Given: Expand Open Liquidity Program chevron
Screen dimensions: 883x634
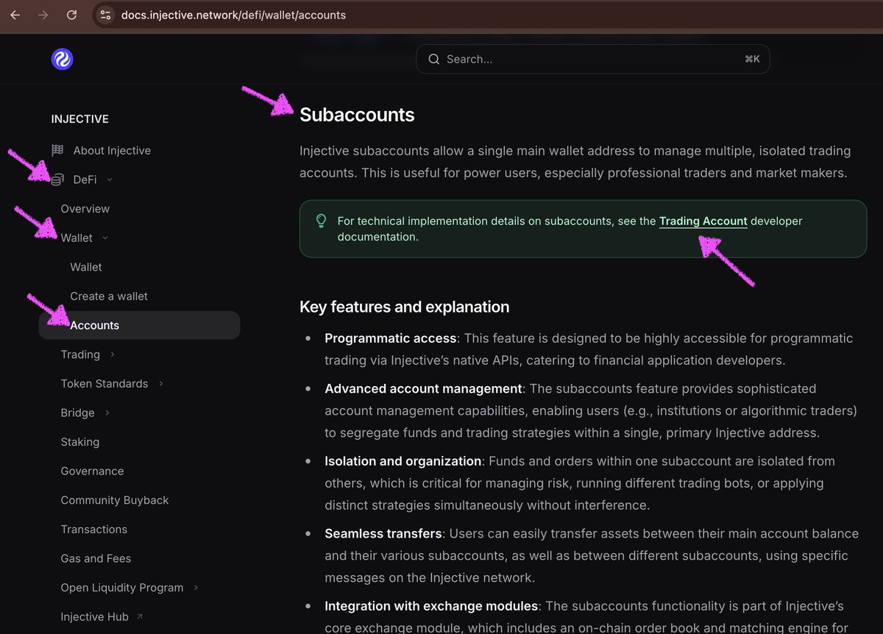Looking at the screenshot, I should (x=196, y=588).
